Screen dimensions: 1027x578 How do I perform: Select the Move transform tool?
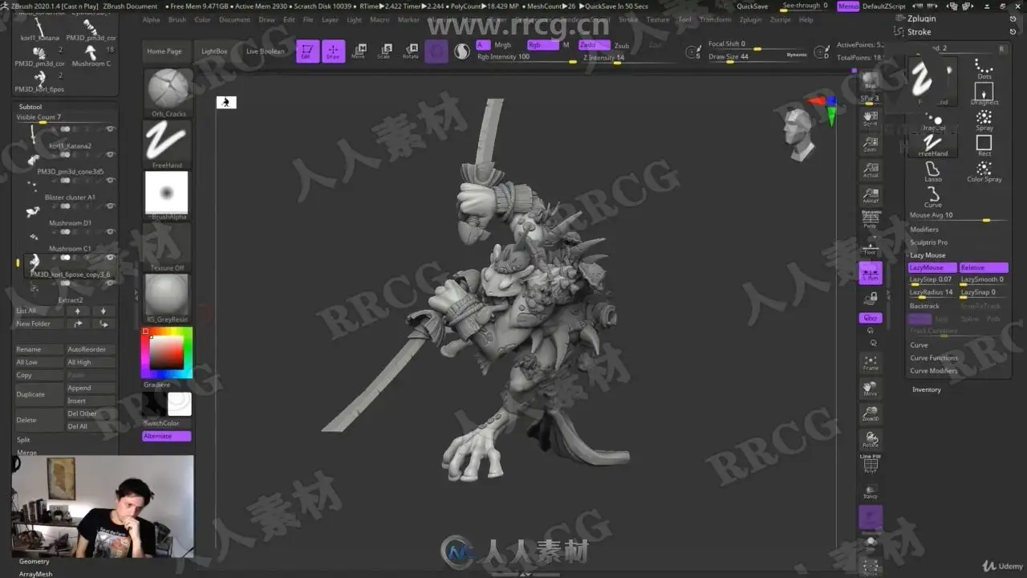point(359,51)
